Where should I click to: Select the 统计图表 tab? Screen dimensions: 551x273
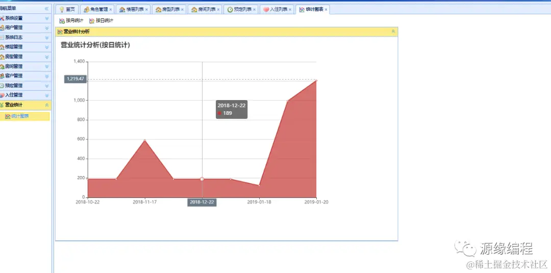click(312, 10)
